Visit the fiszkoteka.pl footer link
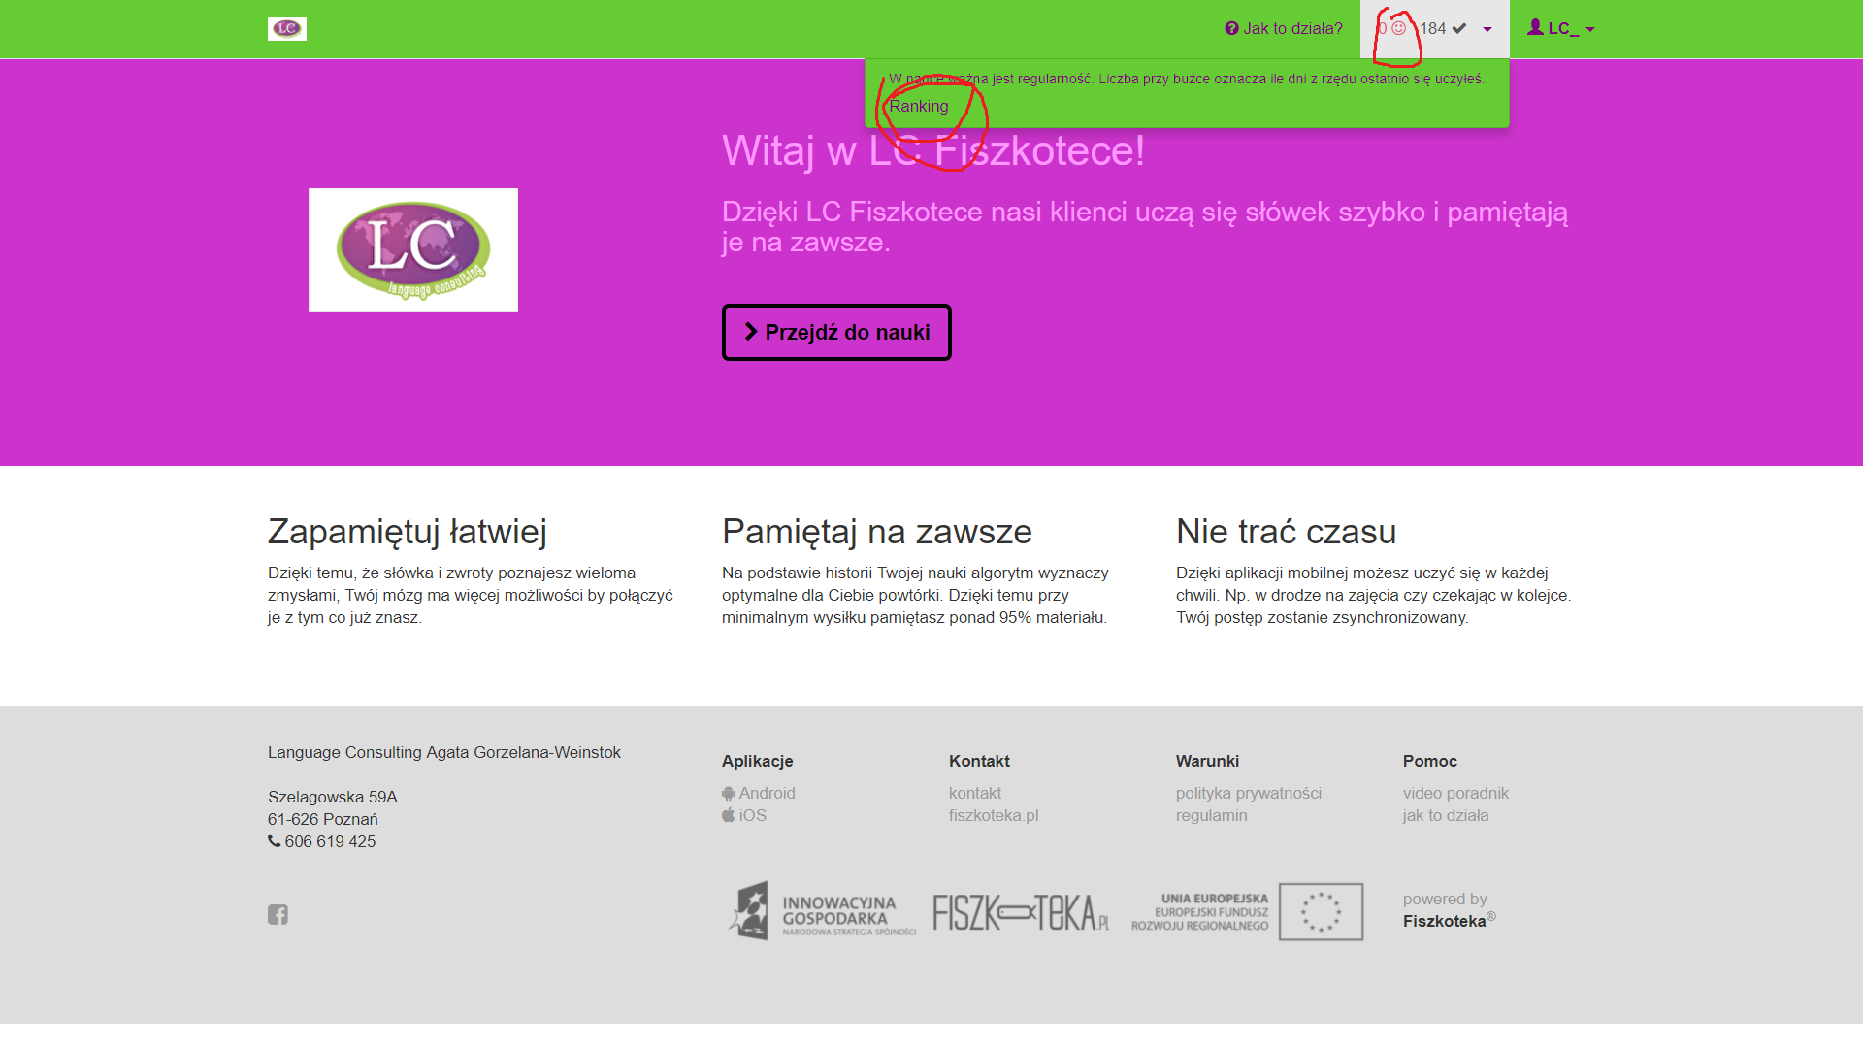 (x=994, y=816)
